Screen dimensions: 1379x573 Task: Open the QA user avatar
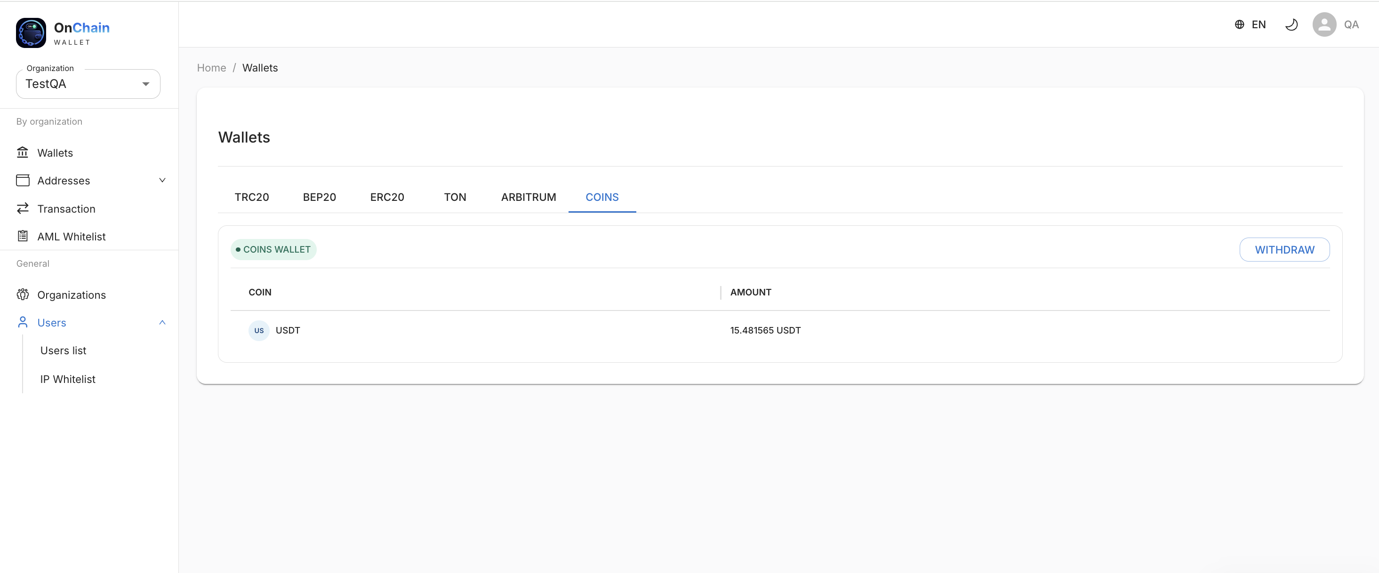pos(1324,24)
